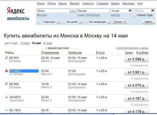The image size is (157, 115).
Task: Open Карты in top navigation
Action: point(63,3)
